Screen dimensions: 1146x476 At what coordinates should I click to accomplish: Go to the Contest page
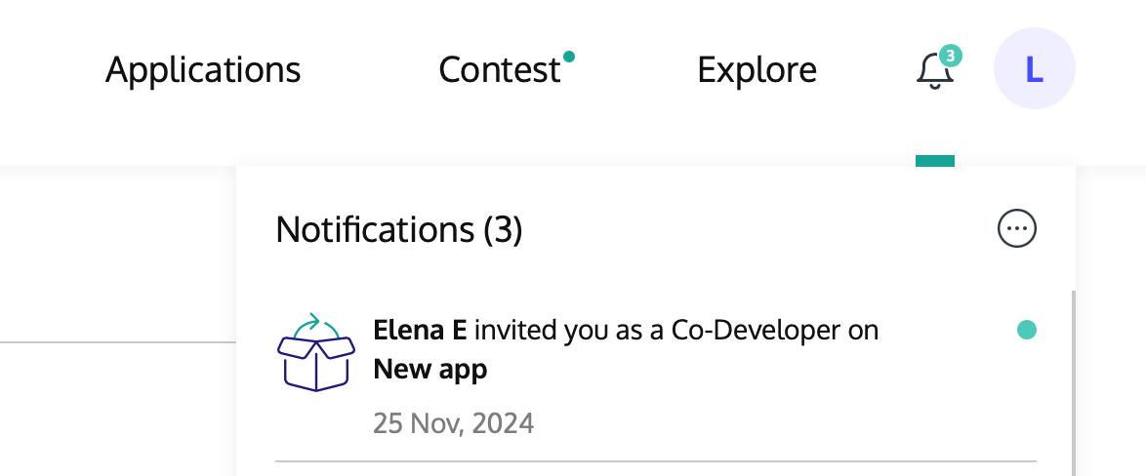(x=500, y=70)
